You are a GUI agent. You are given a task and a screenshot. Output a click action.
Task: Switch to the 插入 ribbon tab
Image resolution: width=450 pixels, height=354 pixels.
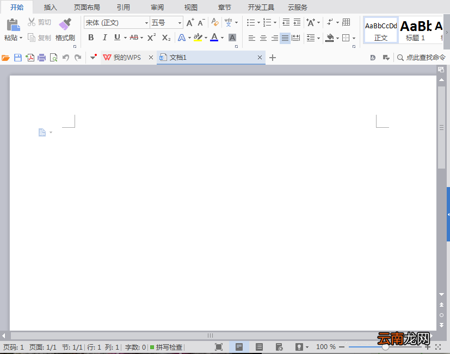(x=50, y=7)
